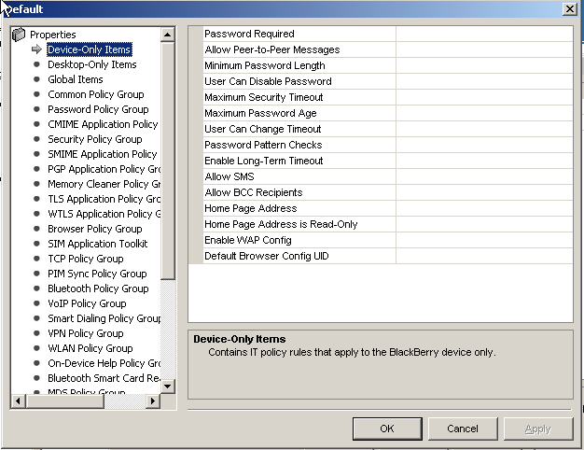Image resolution: width=584 pixels, height=450 pixels.
Task: Select Browser Policy Group
Action: tap(95, 229)
